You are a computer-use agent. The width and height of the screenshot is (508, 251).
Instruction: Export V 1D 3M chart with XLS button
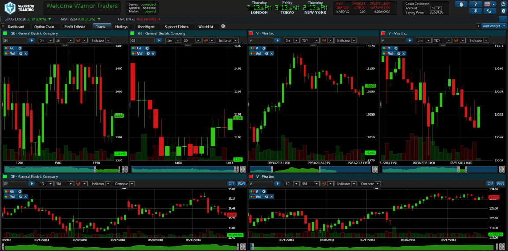pos(490,183)
